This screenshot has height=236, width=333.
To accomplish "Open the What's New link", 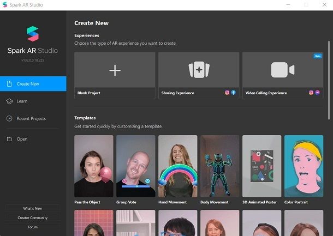I will [33, 208].
